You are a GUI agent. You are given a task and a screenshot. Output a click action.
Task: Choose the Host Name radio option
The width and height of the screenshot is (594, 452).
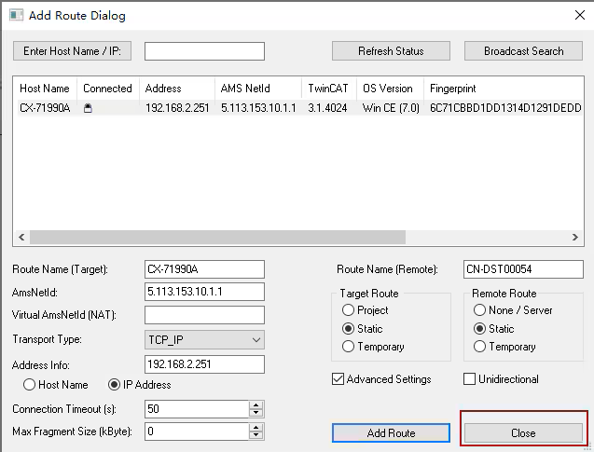pos(30,385)
